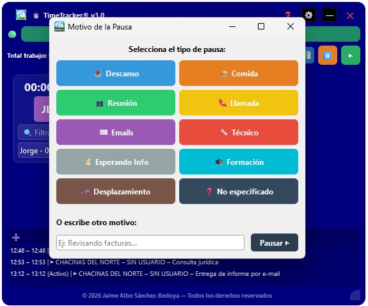
Task: Click the green status indicator dot
Action: click(12, 35)
